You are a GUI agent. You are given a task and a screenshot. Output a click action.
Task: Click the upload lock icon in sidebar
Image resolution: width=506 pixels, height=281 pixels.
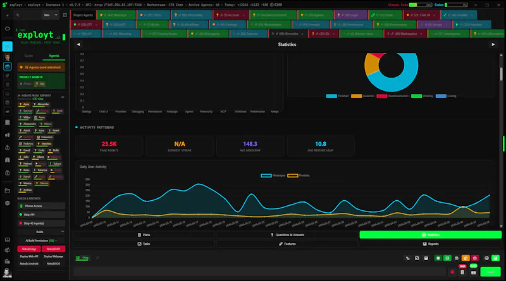pos(8,173)
